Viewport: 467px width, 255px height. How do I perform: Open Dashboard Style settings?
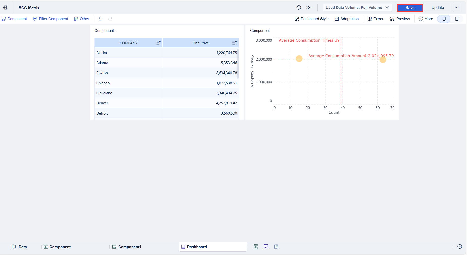311,19
